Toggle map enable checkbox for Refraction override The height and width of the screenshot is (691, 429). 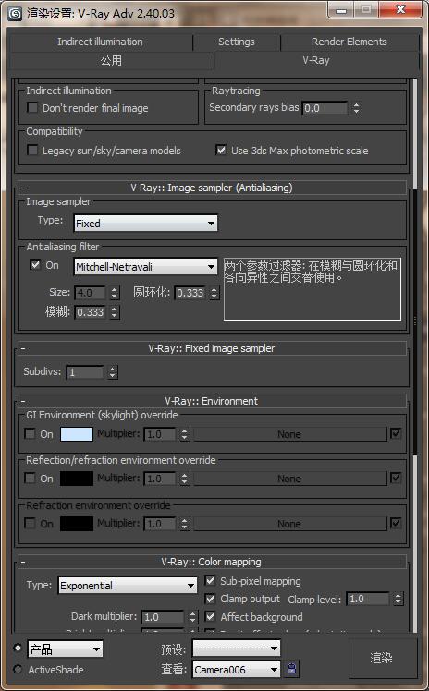coord(396,523)
